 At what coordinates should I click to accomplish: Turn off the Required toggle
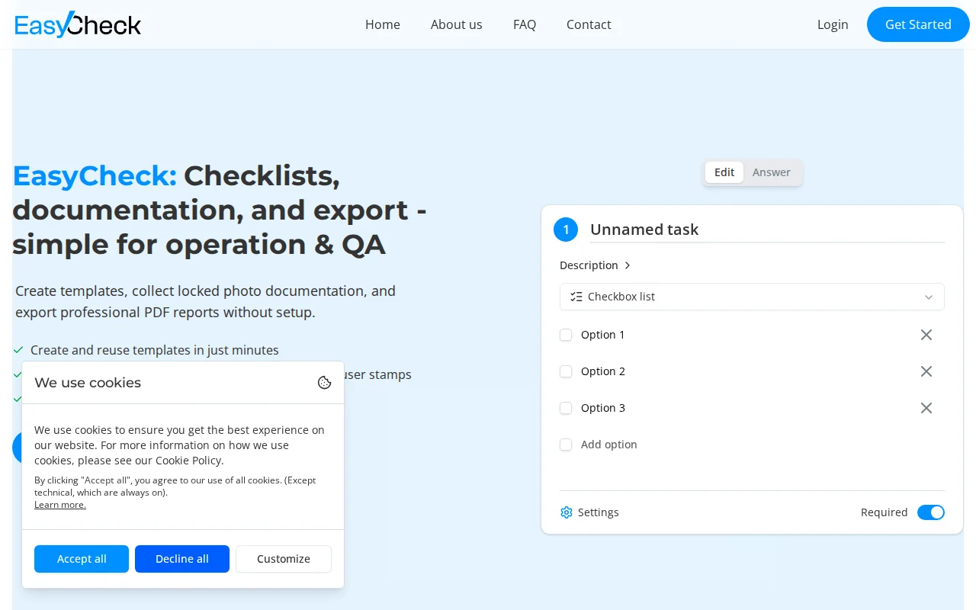coord(931,512)
